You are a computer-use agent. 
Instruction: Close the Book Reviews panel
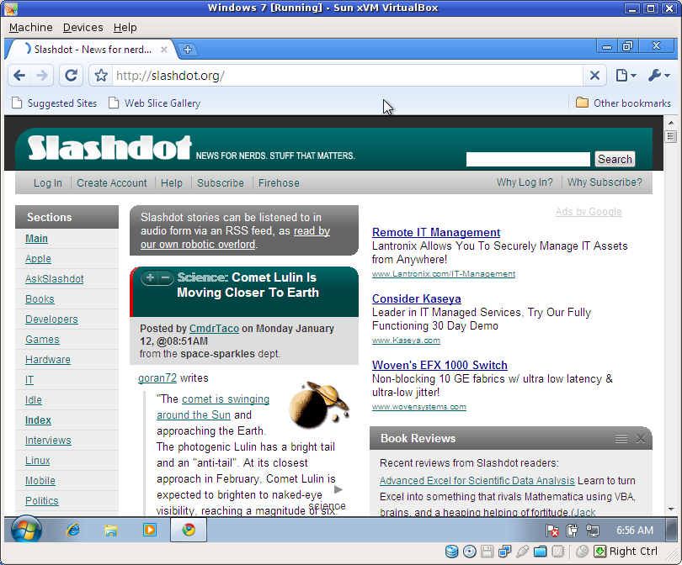coord(641,438)
